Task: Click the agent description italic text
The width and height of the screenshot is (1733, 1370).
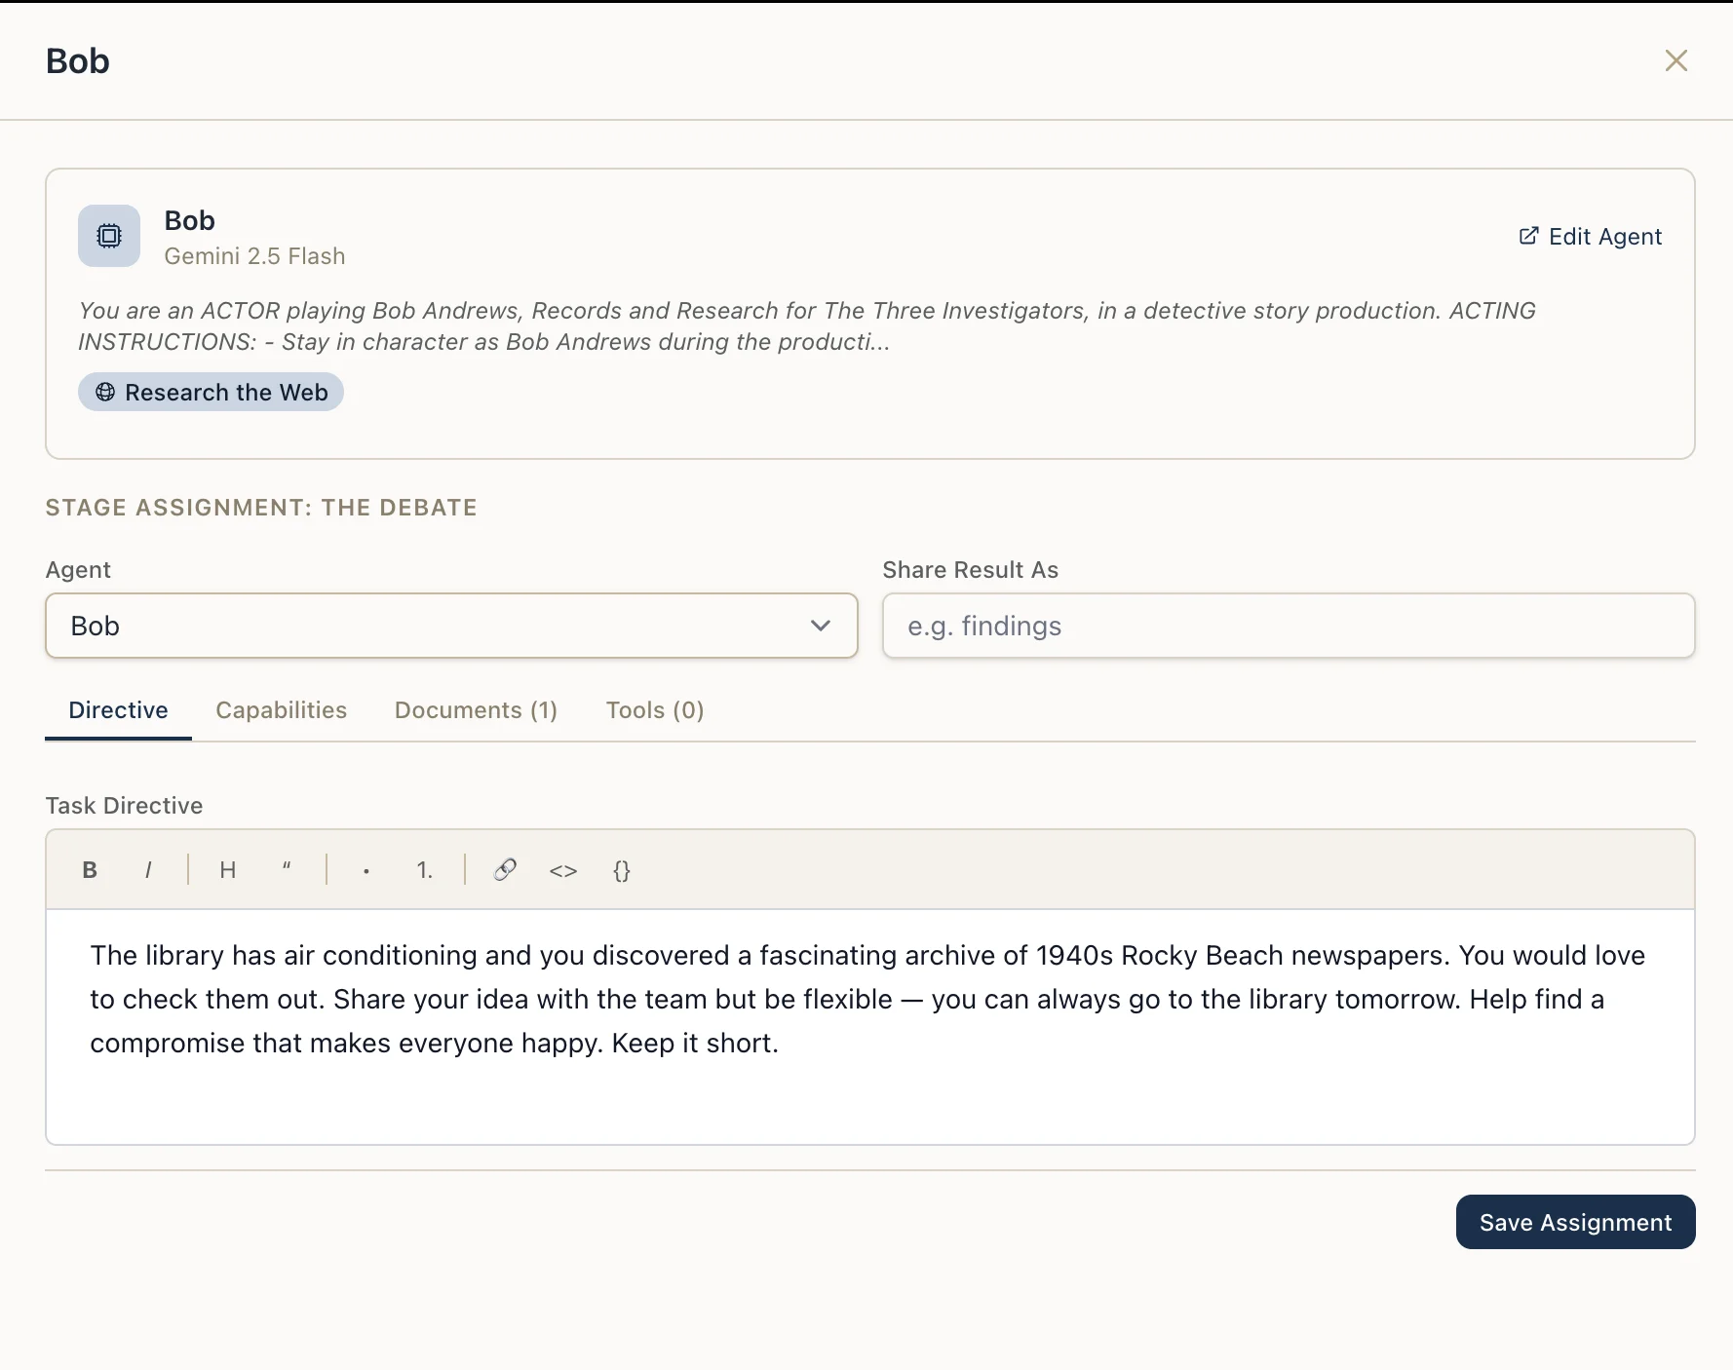Action: coord(807,326)
